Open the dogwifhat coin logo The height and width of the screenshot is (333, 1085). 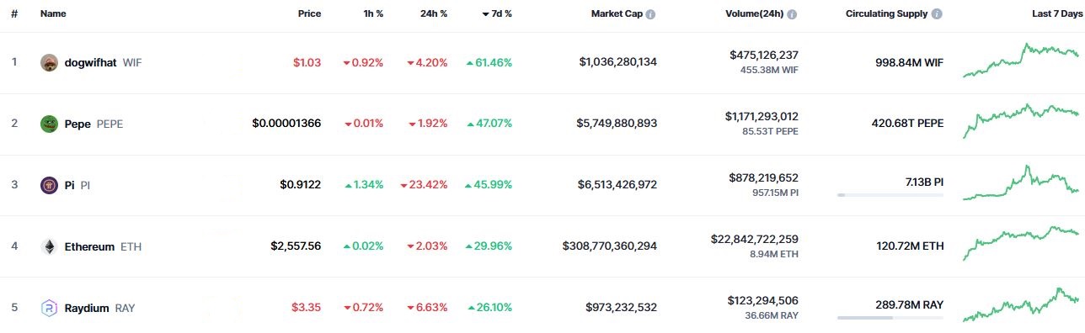click(49, 62)
